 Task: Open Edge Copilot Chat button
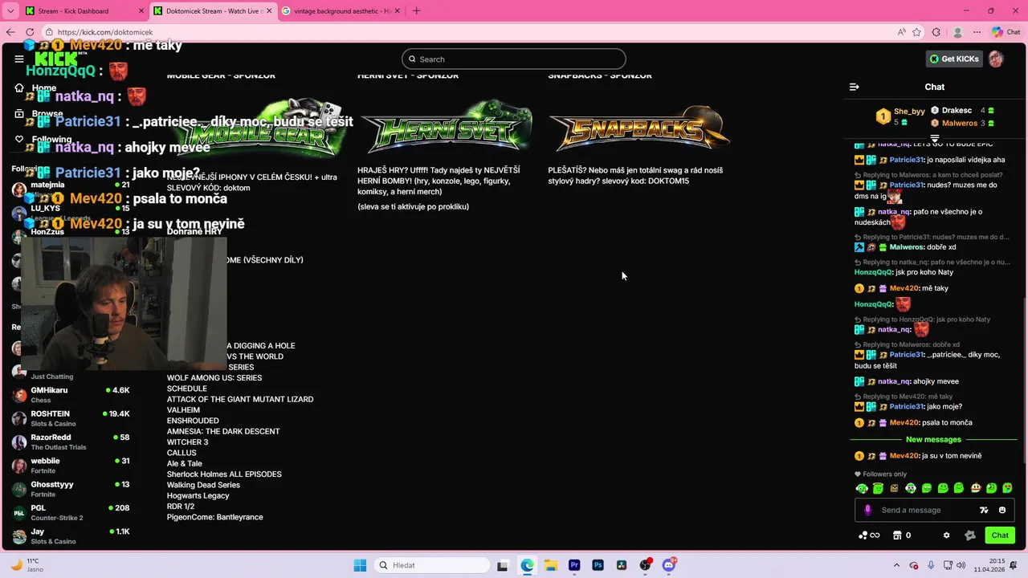click(1006, 32)
